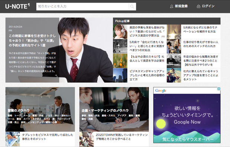The height and width of the screenshot is (147, 230).
Task: Select the 戦略・手法 tag
Action: tap(94, 115)
